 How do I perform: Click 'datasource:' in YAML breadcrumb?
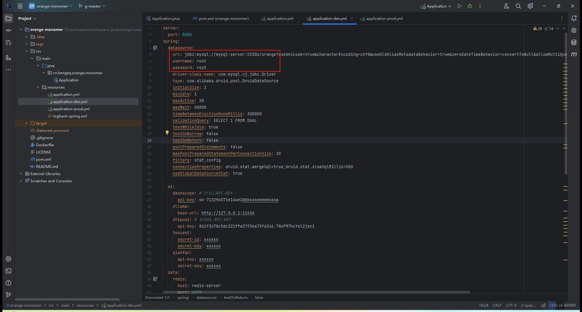(207, 298)
